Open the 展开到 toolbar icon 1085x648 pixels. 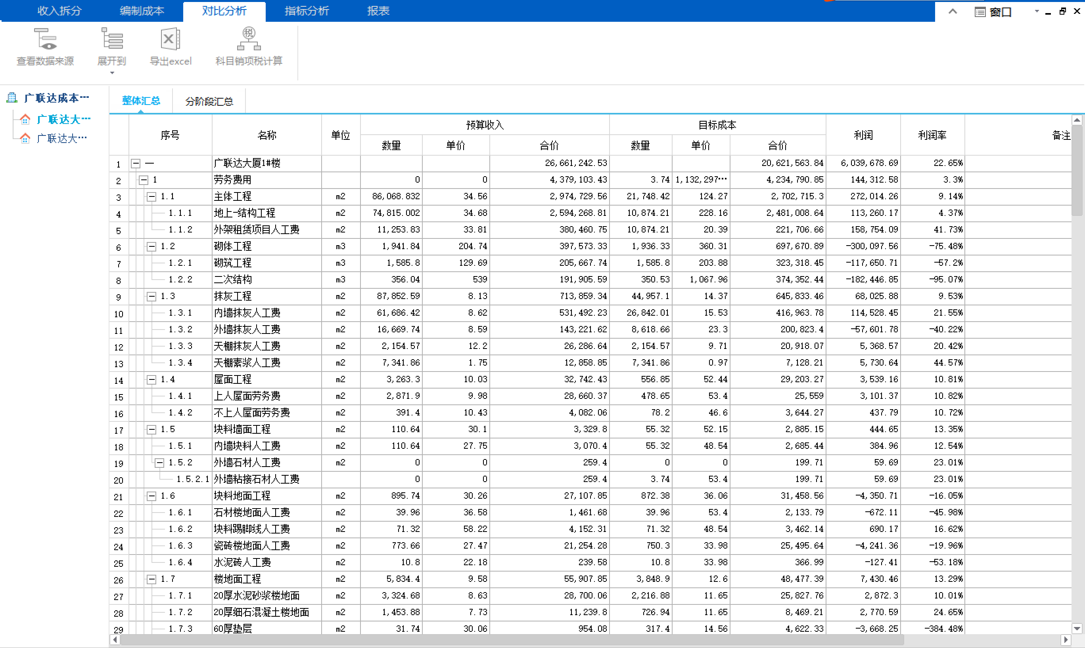tap(112, 39)
